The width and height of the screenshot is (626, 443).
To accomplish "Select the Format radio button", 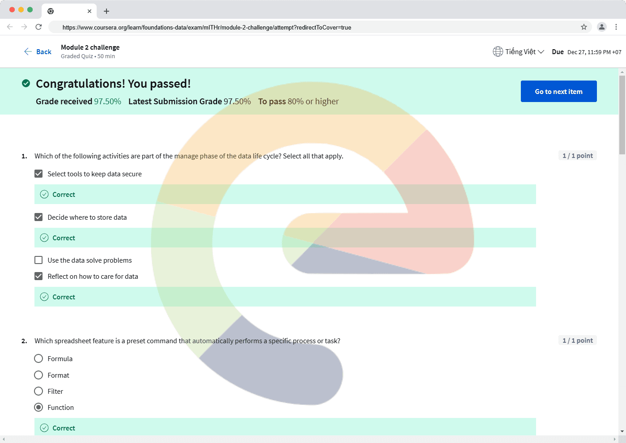I will (38, 375).
